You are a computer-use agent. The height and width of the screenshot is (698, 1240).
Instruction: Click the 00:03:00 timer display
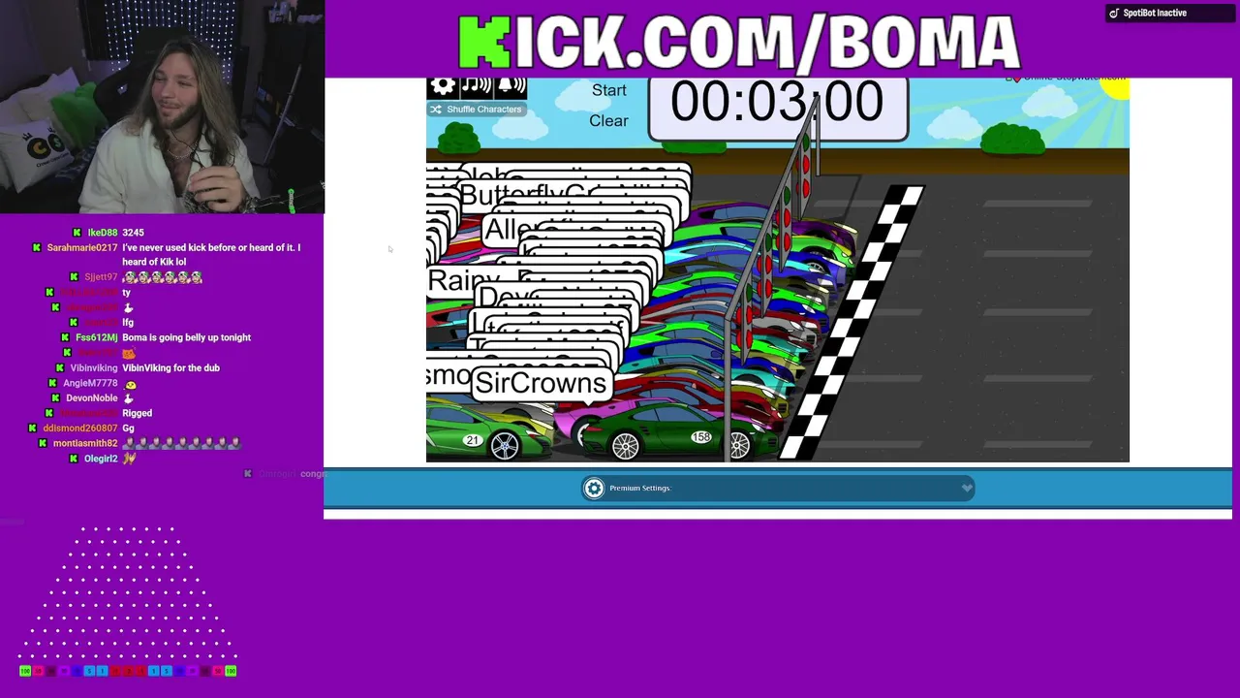(777, 103)
